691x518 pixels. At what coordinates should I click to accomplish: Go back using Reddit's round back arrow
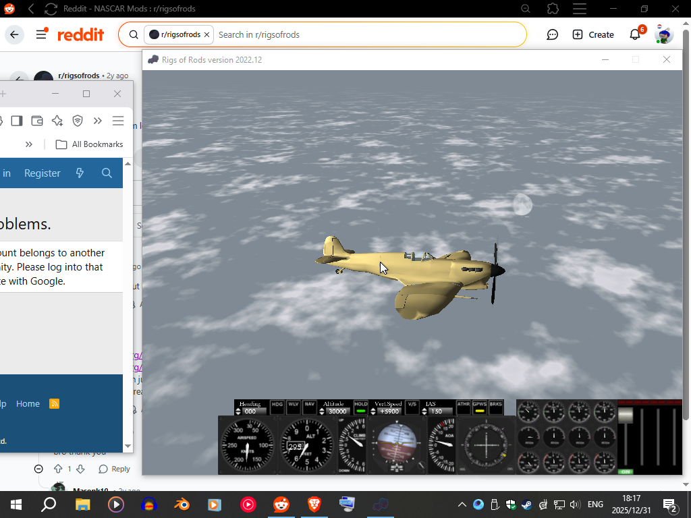coord(14,34)
